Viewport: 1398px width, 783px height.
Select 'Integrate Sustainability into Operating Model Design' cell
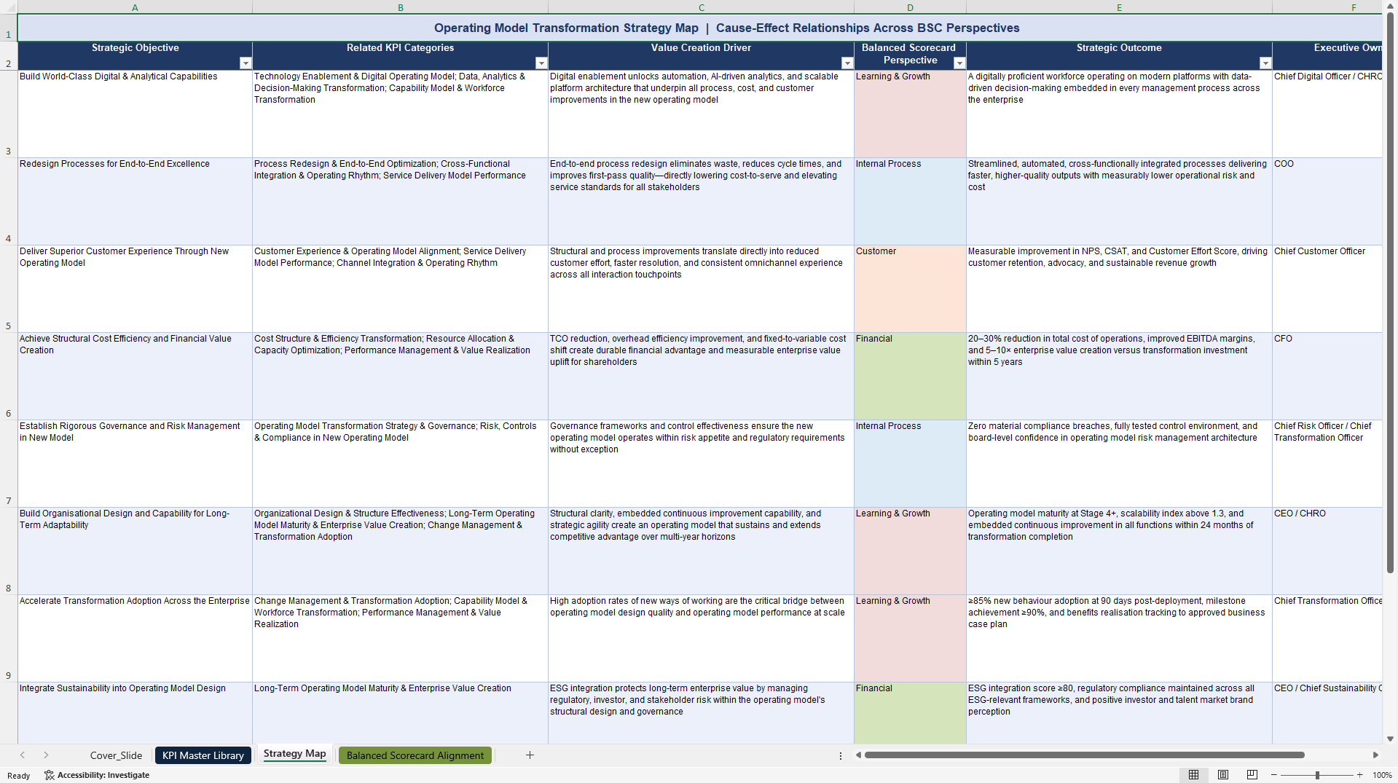coord(135,713)
